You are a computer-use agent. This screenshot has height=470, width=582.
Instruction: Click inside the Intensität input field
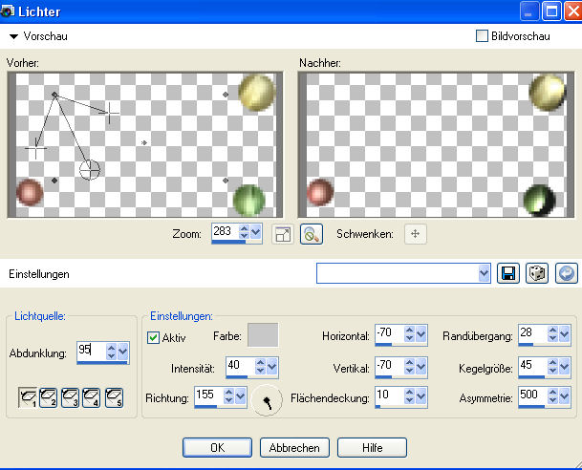(x=239, y=366)
